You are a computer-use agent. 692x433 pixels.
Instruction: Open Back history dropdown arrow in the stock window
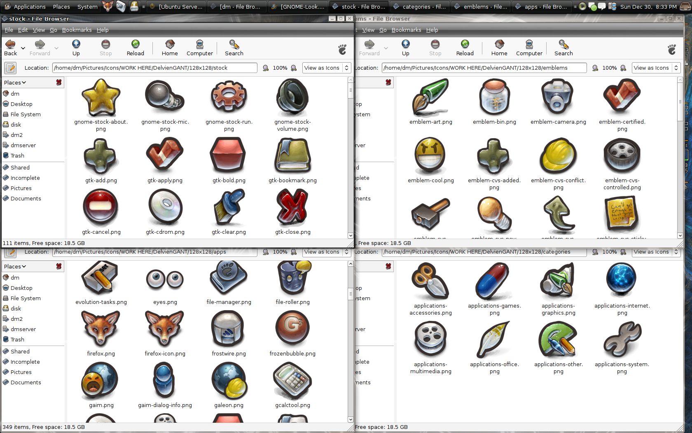(23, 48)
